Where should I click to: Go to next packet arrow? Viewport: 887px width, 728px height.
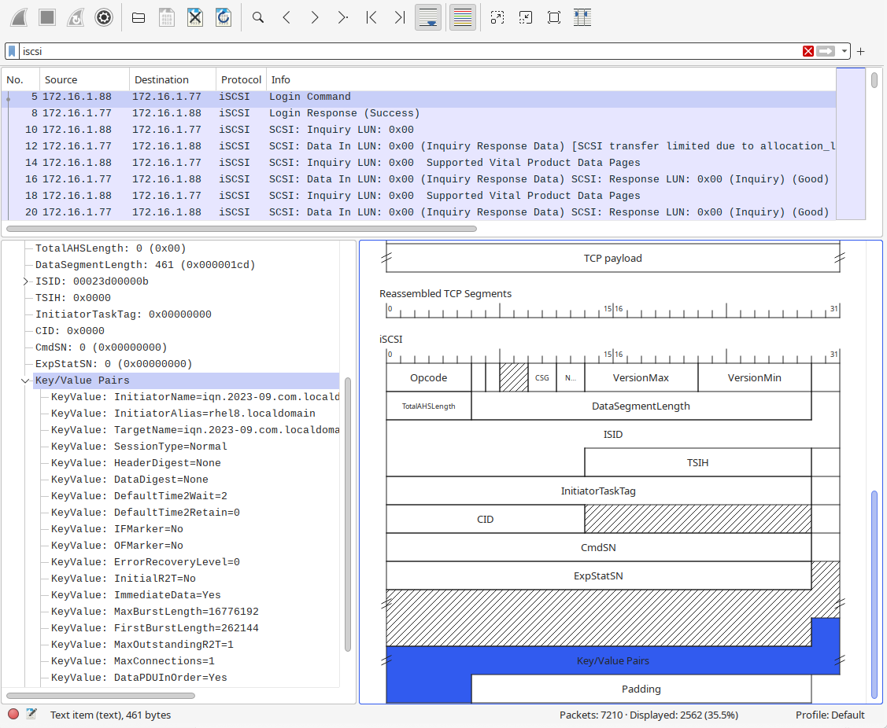(x=315, y=17)
